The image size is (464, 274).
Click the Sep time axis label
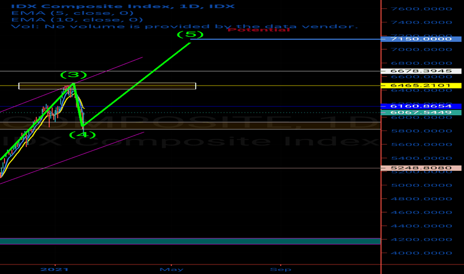280,270
